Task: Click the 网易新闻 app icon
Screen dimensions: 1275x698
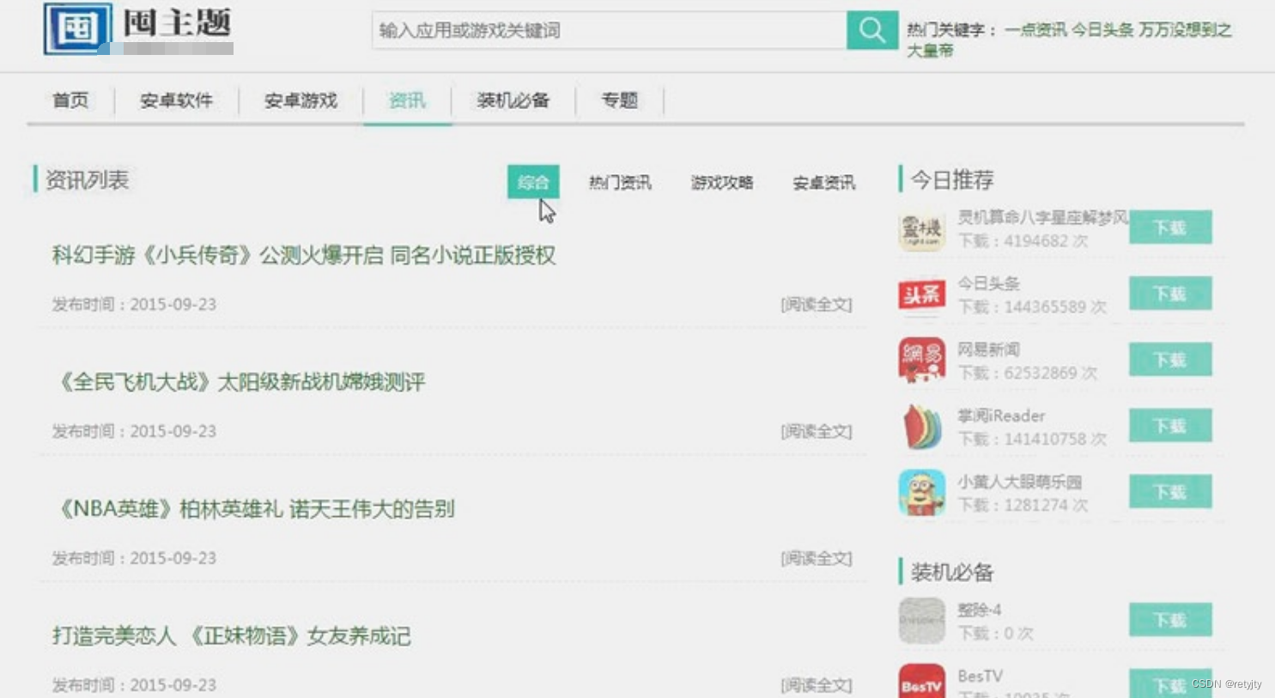Action: coord(920,360)
